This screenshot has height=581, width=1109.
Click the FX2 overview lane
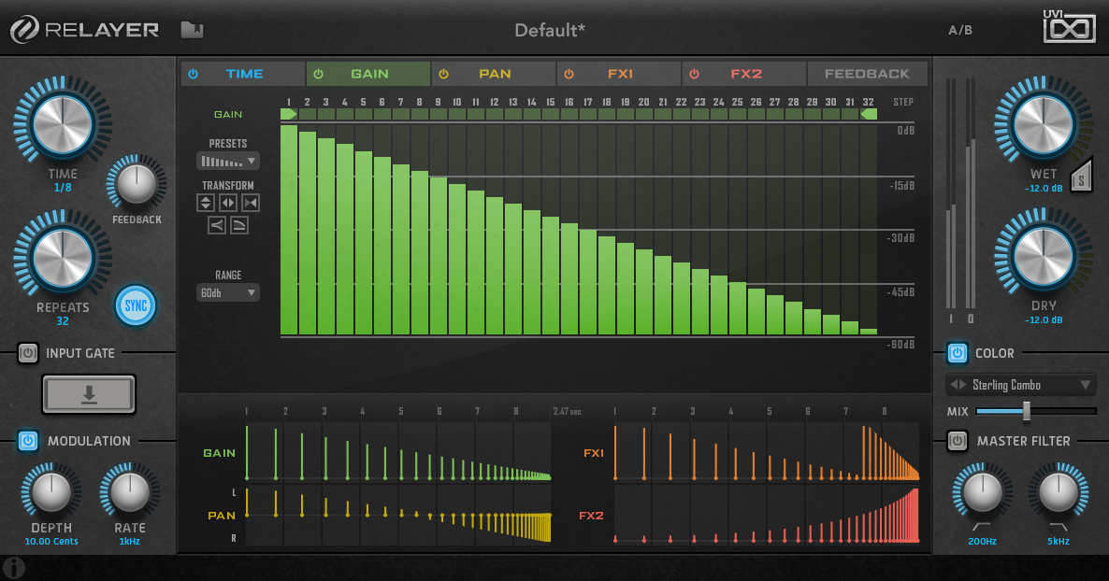(x=766, y=516)
